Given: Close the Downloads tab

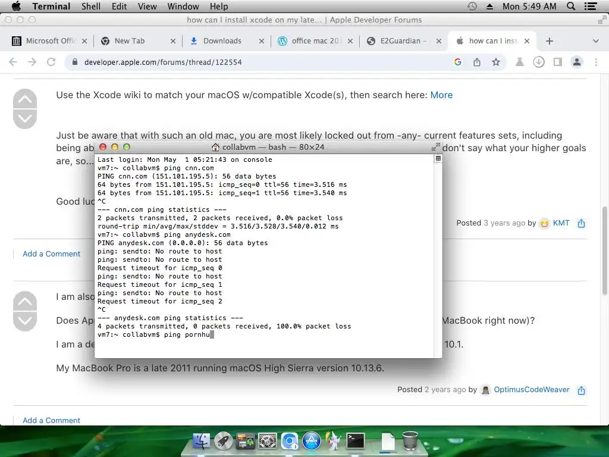Looking at the screenshot, I should 262,41.
